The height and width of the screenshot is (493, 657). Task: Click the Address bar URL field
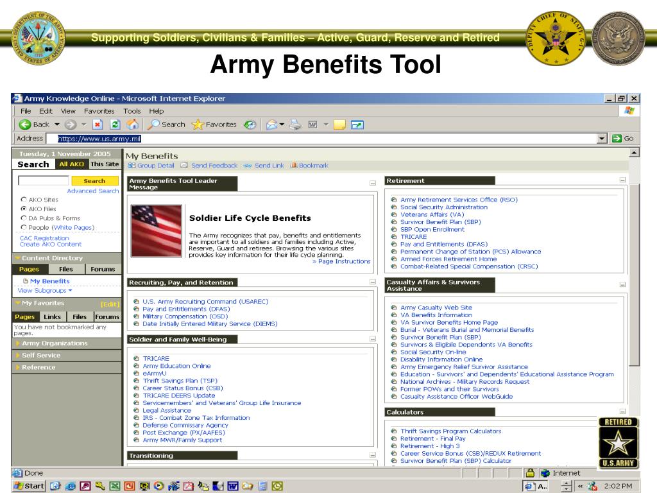coord(321,139)
